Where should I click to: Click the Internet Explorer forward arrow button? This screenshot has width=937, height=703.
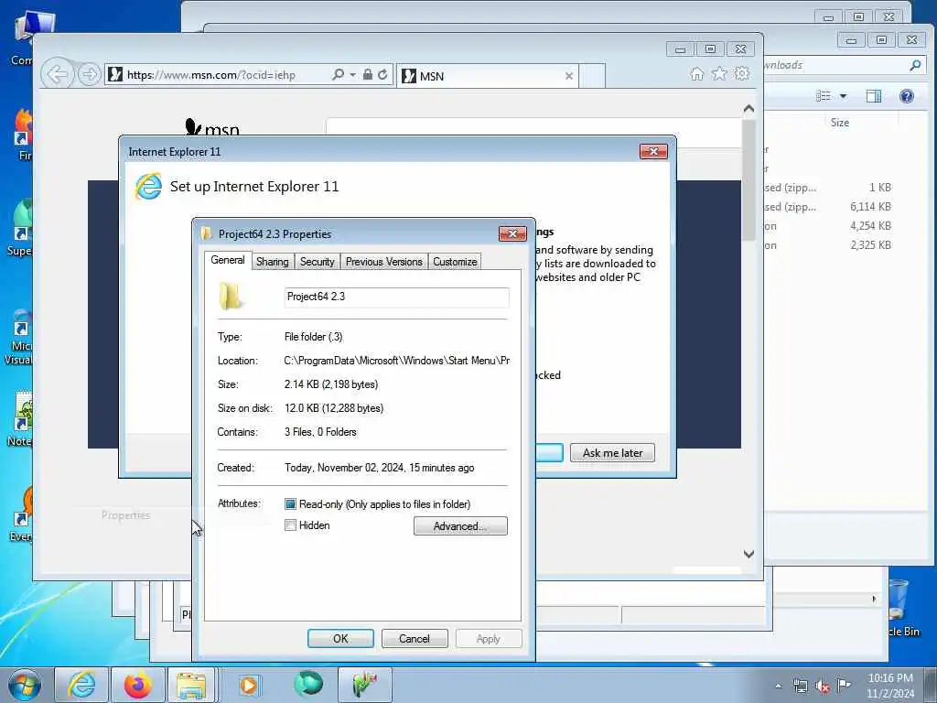click(89, 75)
